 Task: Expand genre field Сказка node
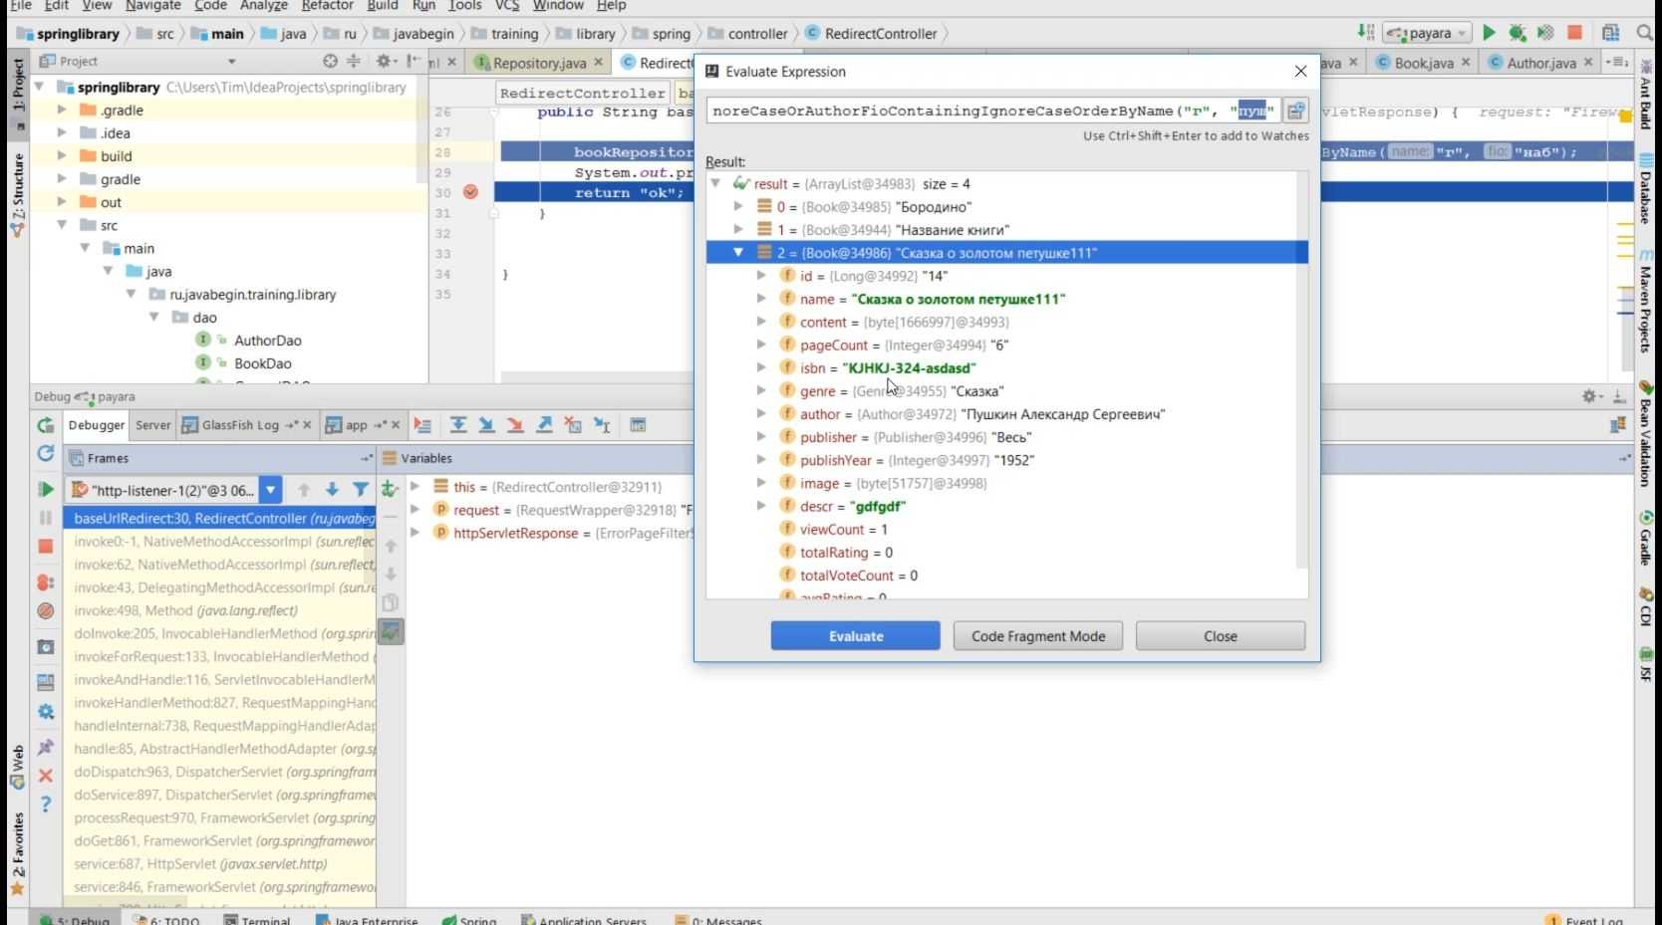coord(761,390)
